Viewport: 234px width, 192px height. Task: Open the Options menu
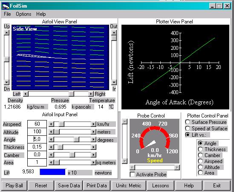23,14
